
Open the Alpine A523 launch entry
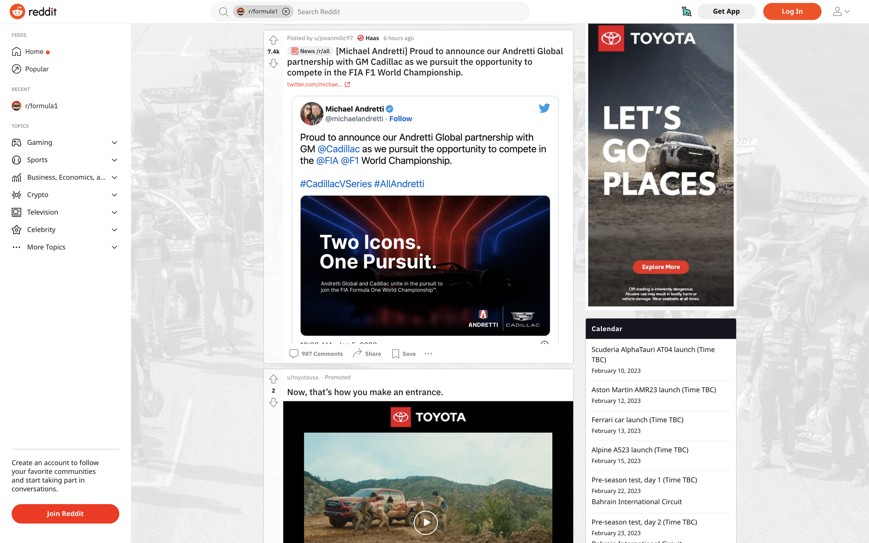tap(640, 450)
